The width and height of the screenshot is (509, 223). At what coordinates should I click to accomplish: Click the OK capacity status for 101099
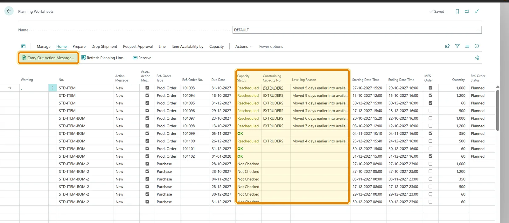coord(240,134)
